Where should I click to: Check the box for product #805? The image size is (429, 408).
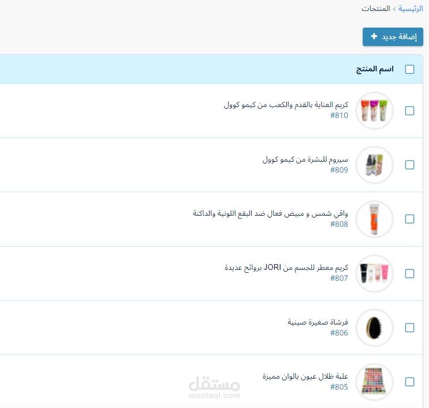point(409,382)
